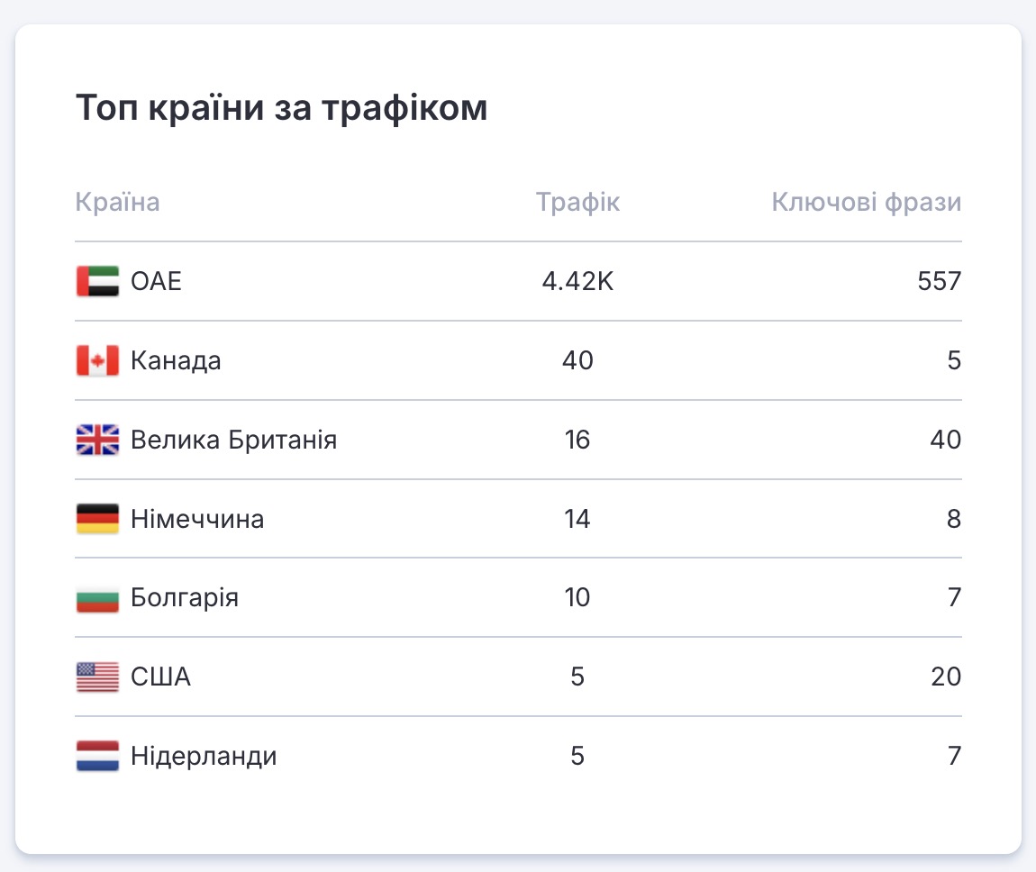
Task: Click the США key phrases value 20
Action: 947,677
